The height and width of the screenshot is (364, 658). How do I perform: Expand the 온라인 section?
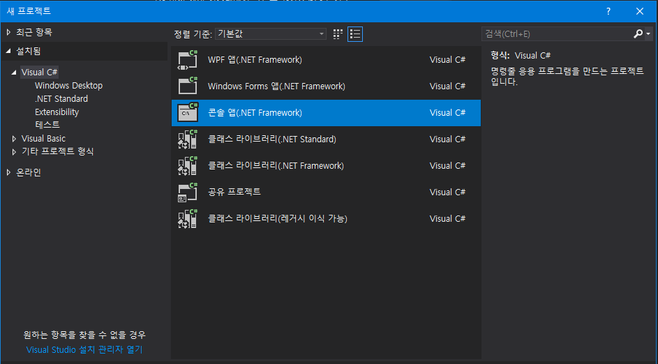(x=8, y=172)
